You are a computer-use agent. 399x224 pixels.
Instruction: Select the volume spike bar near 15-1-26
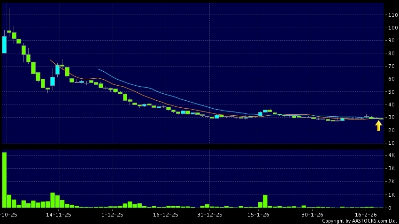point(265,201)
